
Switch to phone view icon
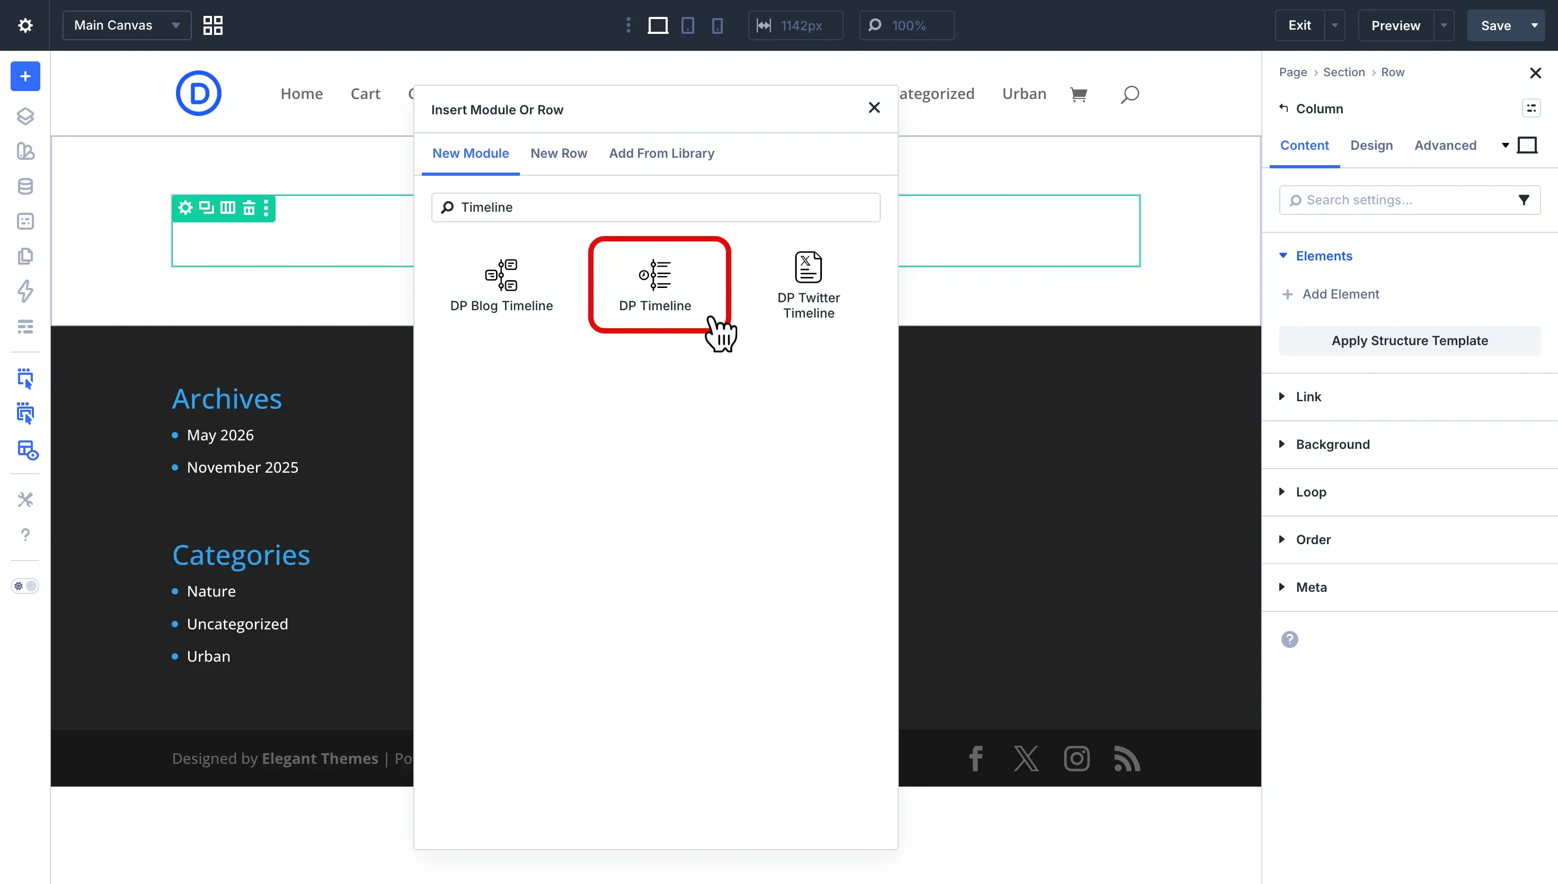[x=718, y=25]
